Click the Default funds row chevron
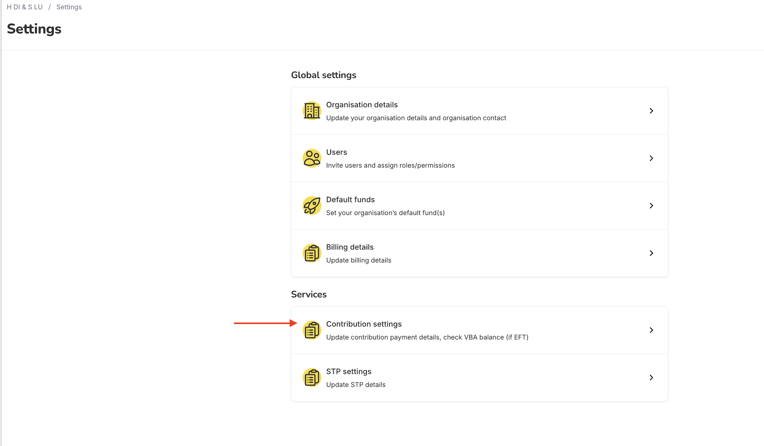The image size is (764, 446). pos(651,206)
